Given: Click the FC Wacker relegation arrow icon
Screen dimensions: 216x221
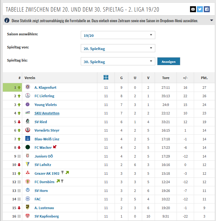Looking at the screenshot, I should [x=55, y=147].
